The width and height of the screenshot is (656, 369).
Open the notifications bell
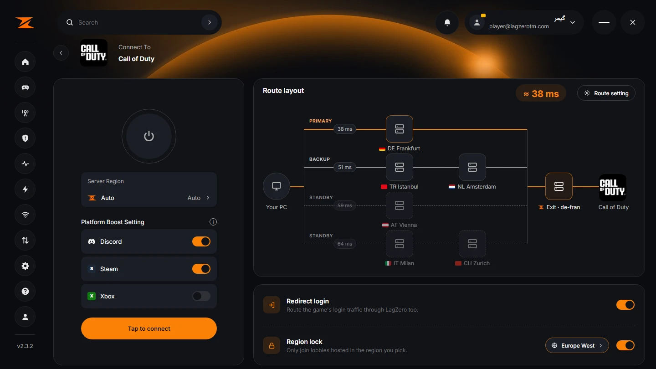[447, 22]
